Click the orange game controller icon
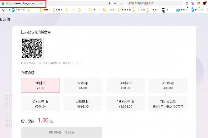208x138 pixels. point(199,4)
